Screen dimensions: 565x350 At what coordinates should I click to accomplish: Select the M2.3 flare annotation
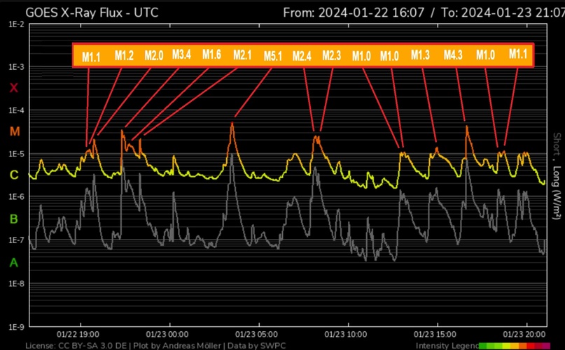pos(331,55)
